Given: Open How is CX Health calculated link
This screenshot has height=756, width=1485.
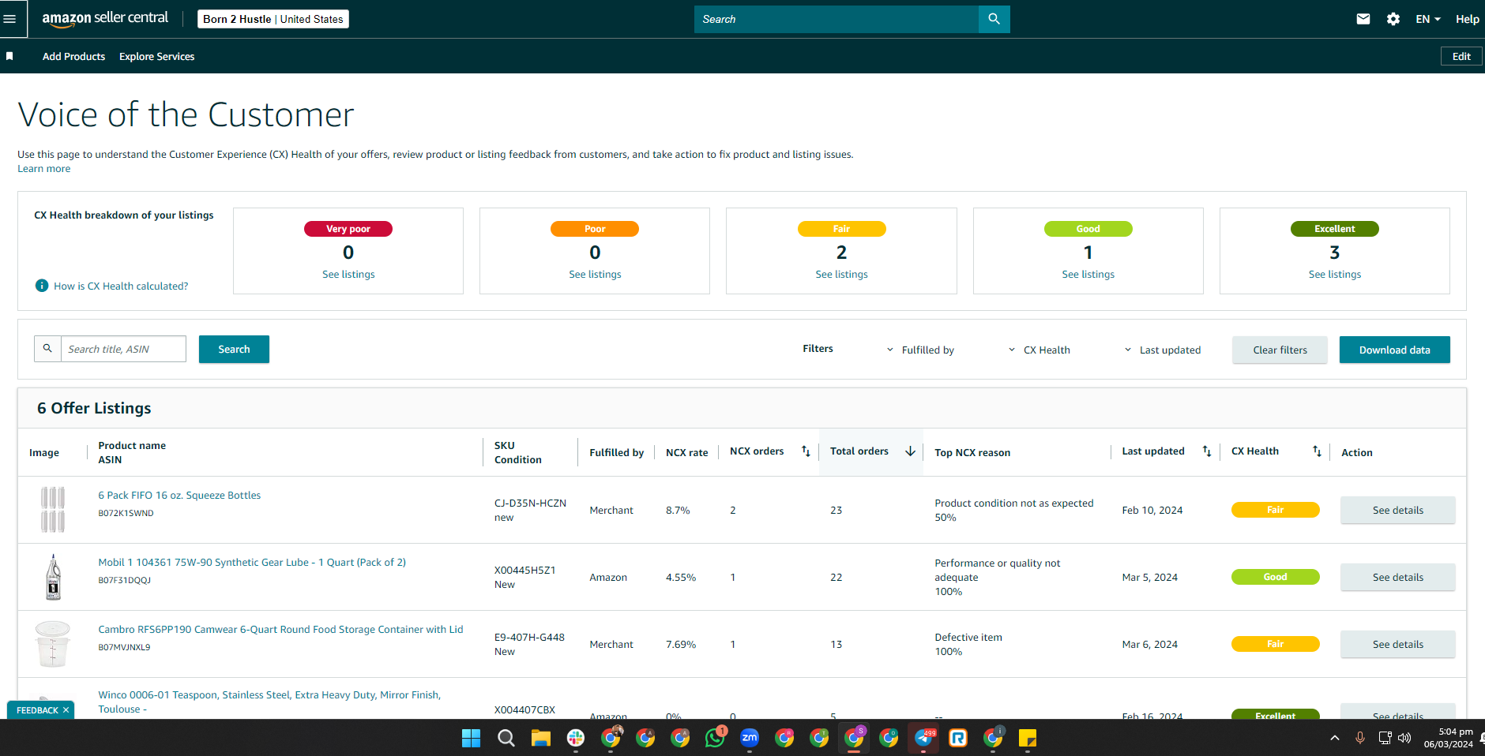Looking at the screenshot, I should pyautogui.click(x=121, y=286).
